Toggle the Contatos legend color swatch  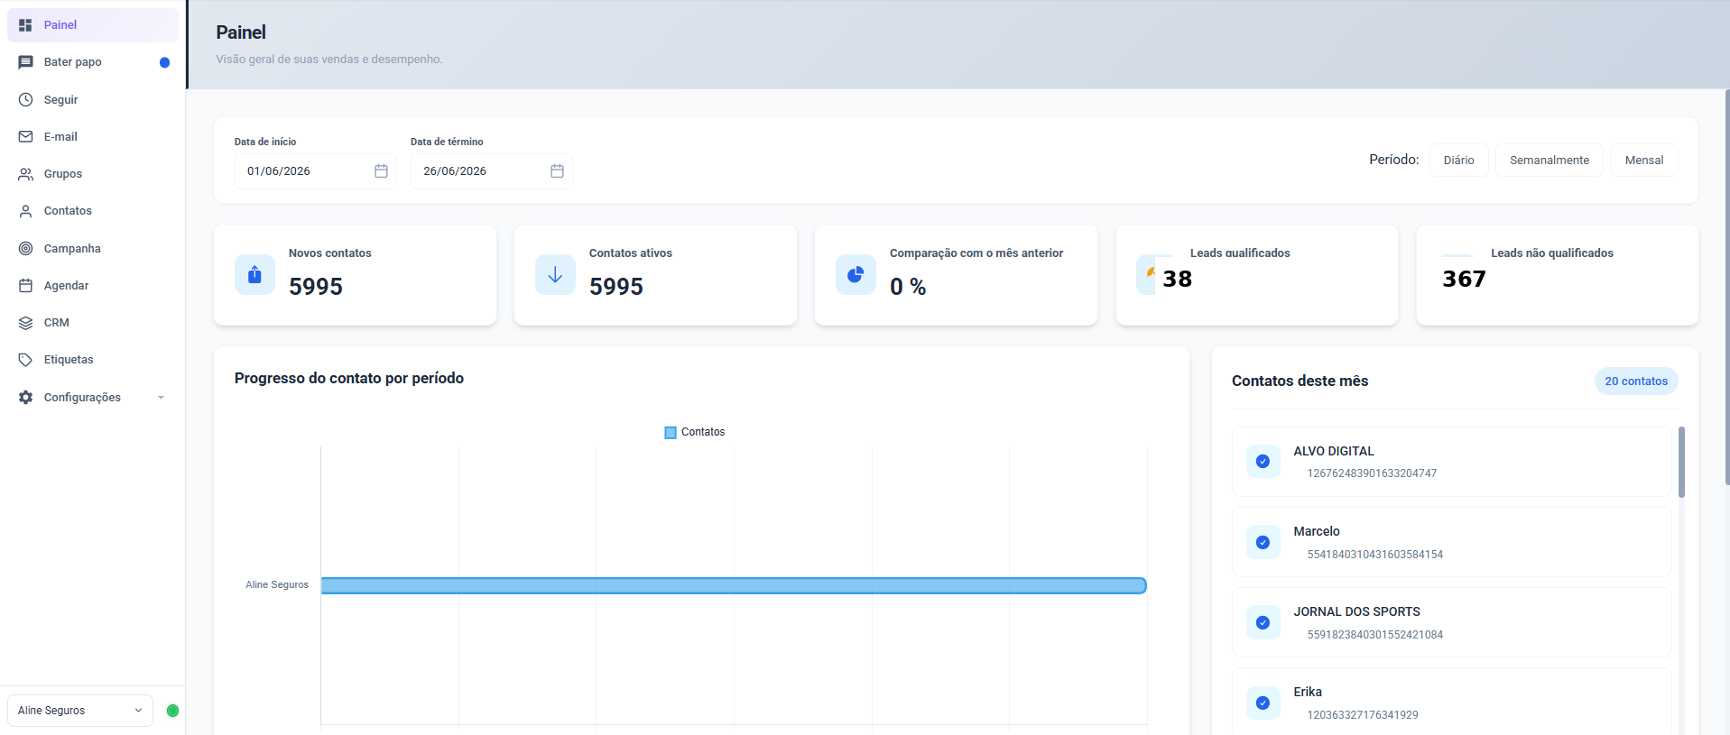pos(671,433)
